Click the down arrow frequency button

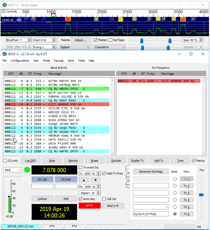(x=95, y=180)
